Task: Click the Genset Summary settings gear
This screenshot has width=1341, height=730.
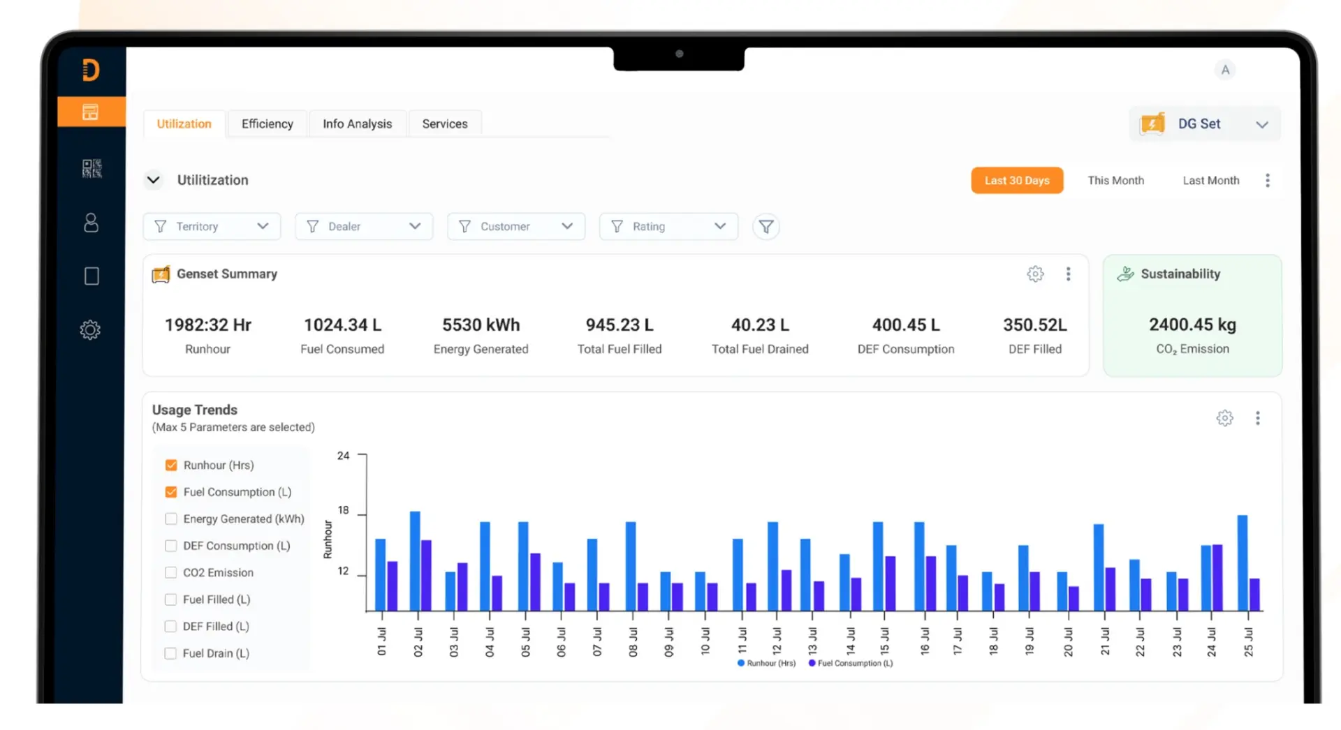Action: coord(1035,274)
